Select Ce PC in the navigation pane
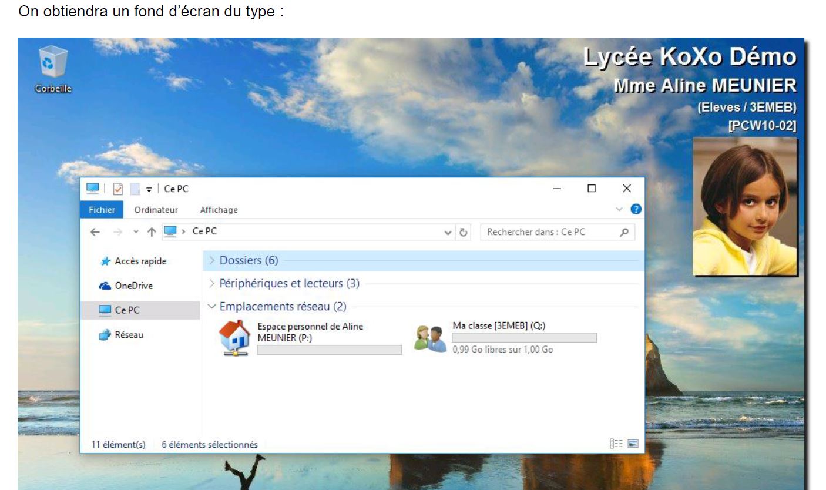The image size is (826, 490). [x=141, y=310]
